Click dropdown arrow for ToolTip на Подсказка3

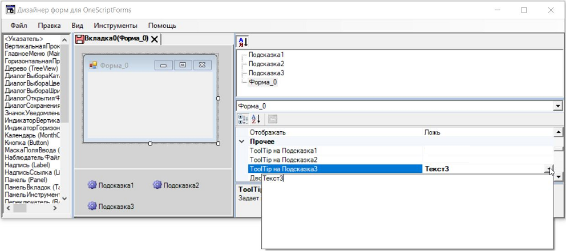[x=549, y=169]
